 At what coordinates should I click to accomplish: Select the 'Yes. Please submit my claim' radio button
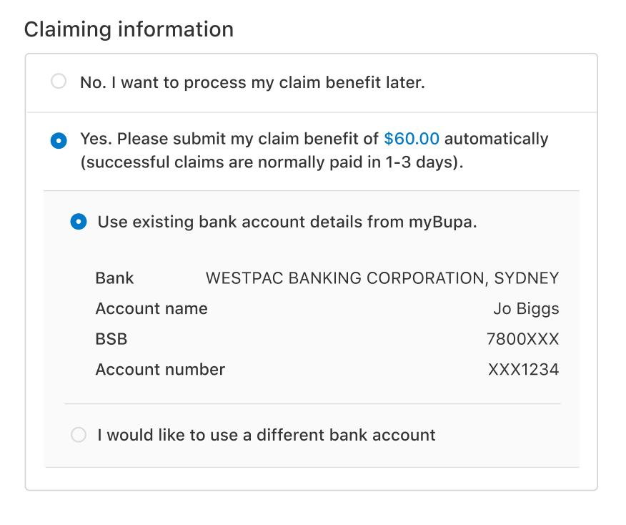click(59, 141)
